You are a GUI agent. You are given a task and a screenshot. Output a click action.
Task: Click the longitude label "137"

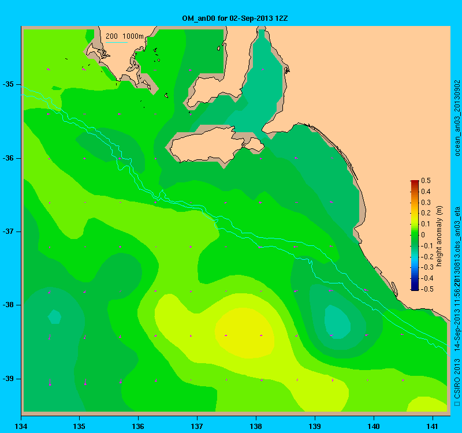[197, 426]
